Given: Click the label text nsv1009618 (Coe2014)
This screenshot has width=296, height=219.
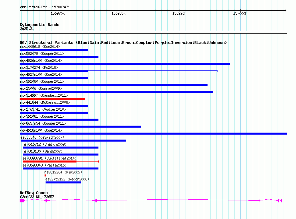Looking at the screenshot, I should coord(40,47).
